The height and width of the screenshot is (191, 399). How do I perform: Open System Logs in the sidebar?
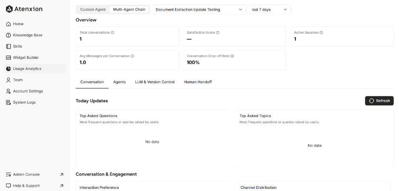pyautogui.click(x=35, y=102)
